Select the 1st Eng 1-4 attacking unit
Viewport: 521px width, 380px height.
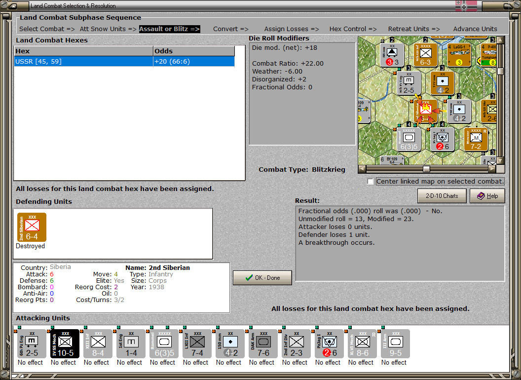[131, 343]
